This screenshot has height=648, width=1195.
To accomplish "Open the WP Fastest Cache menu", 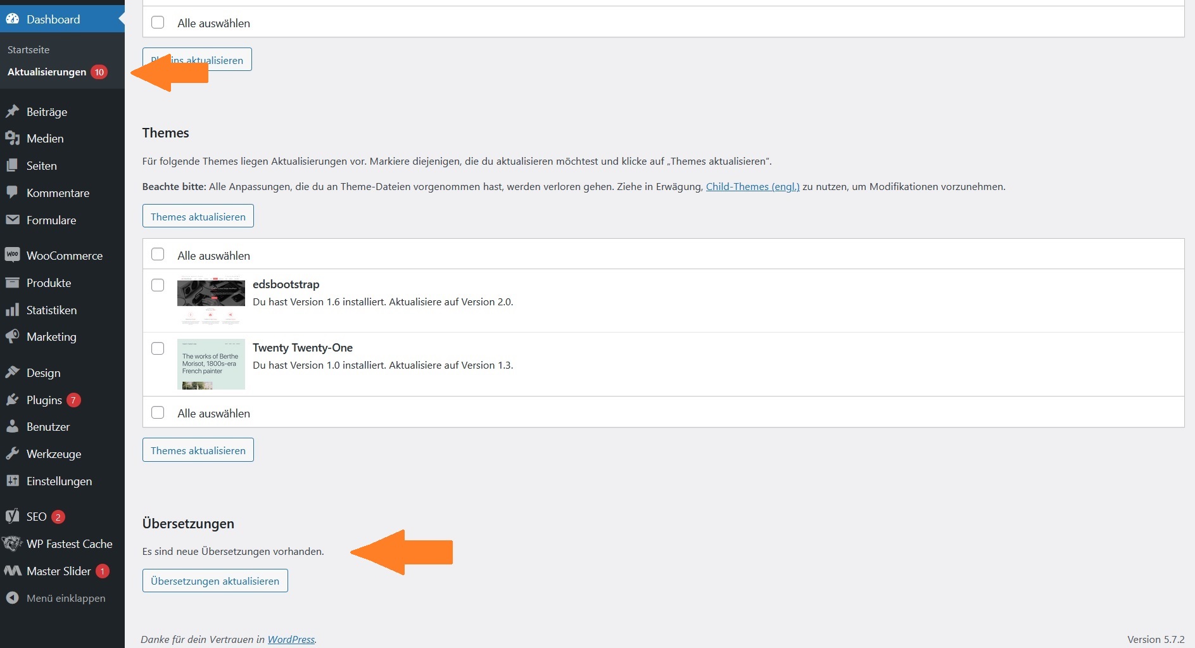I will point(62,543).
